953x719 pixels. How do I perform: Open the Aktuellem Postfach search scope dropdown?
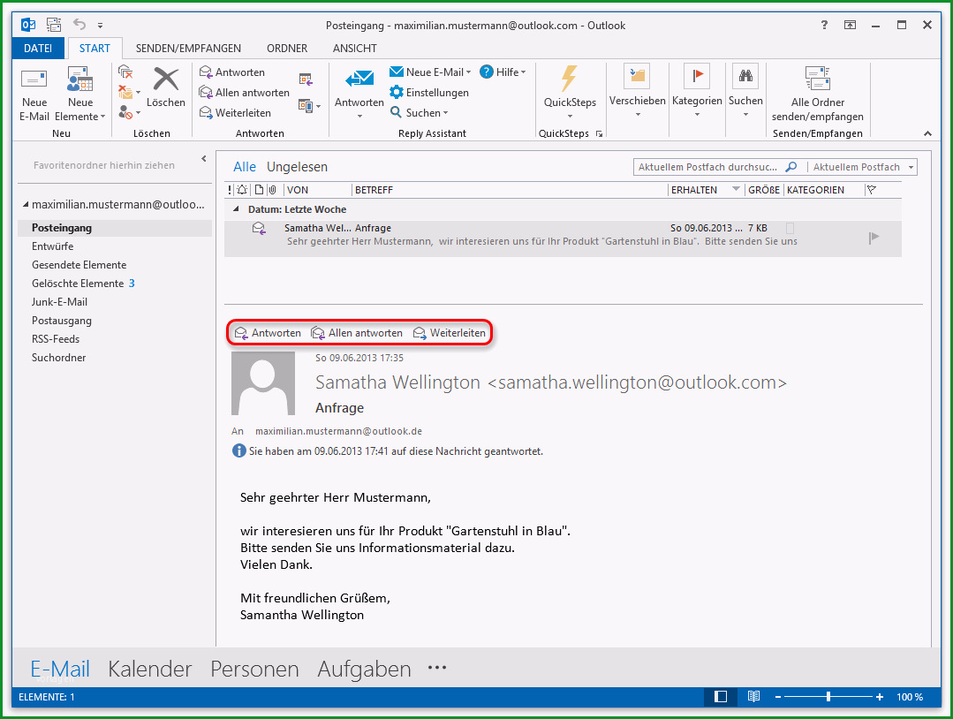coord(911,167)
